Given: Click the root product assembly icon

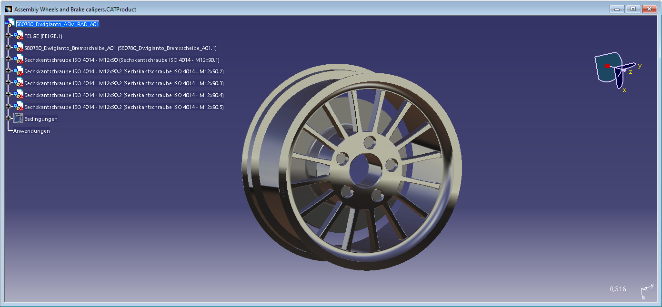Looking at the screenshot, I should point(10,23).
